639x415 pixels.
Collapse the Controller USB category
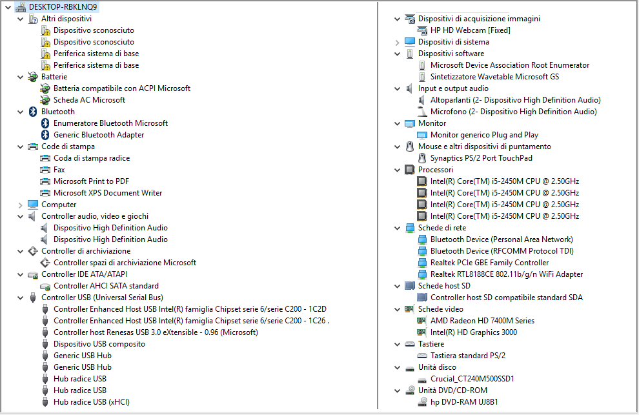tap(21, 298)
